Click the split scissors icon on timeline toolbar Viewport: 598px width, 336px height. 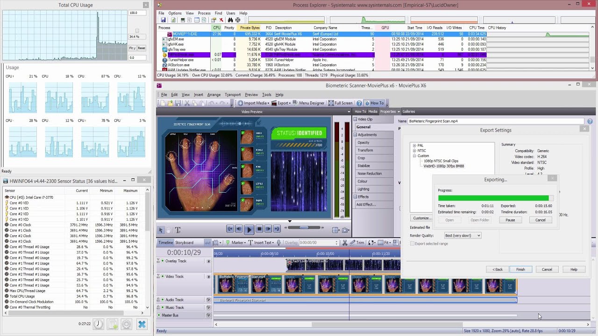pyautogui.click(x=345, y=243)
